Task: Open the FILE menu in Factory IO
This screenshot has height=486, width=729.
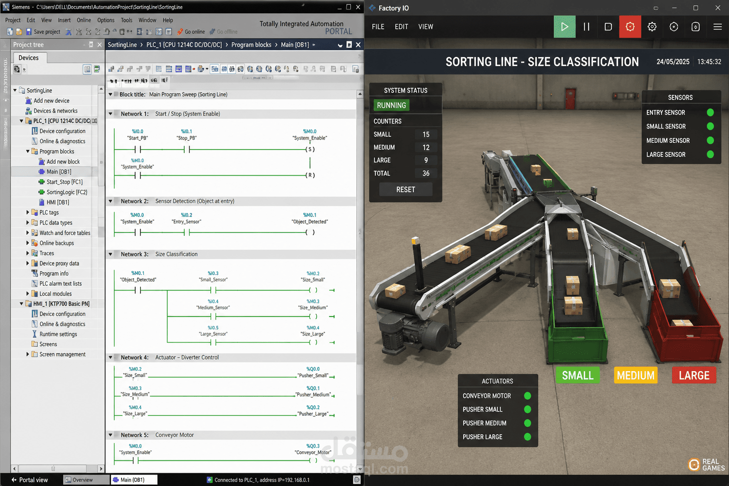Action: pyautogui.click(x=378, y=27)
